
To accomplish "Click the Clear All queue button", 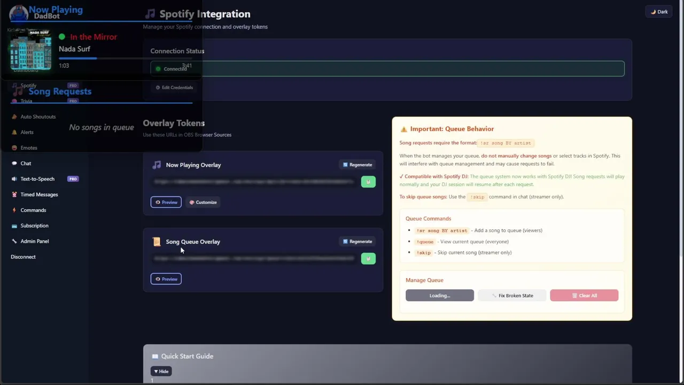I will click(x=584, y=295).
